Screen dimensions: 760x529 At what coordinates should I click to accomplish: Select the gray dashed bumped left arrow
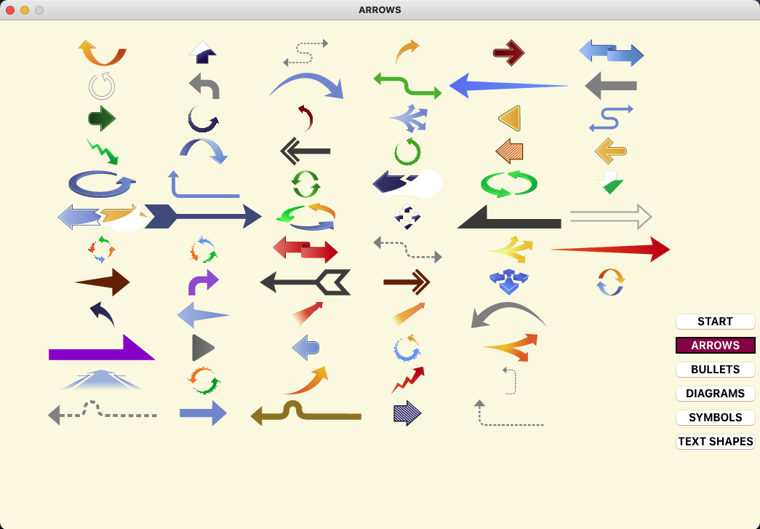point(102,413)
